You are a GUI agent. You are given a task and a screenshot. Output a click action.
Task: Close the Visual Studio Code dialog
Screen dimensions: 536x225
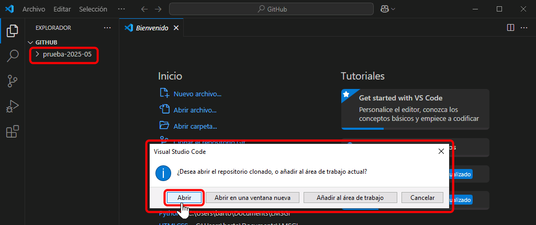point(441,151)
